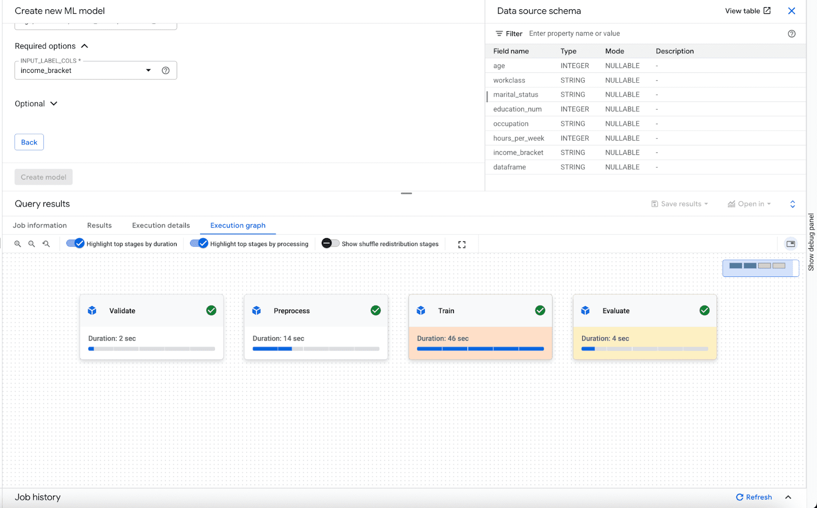
Task: Disable Highlight top stages by duration
Action: (x=76, y=243)
